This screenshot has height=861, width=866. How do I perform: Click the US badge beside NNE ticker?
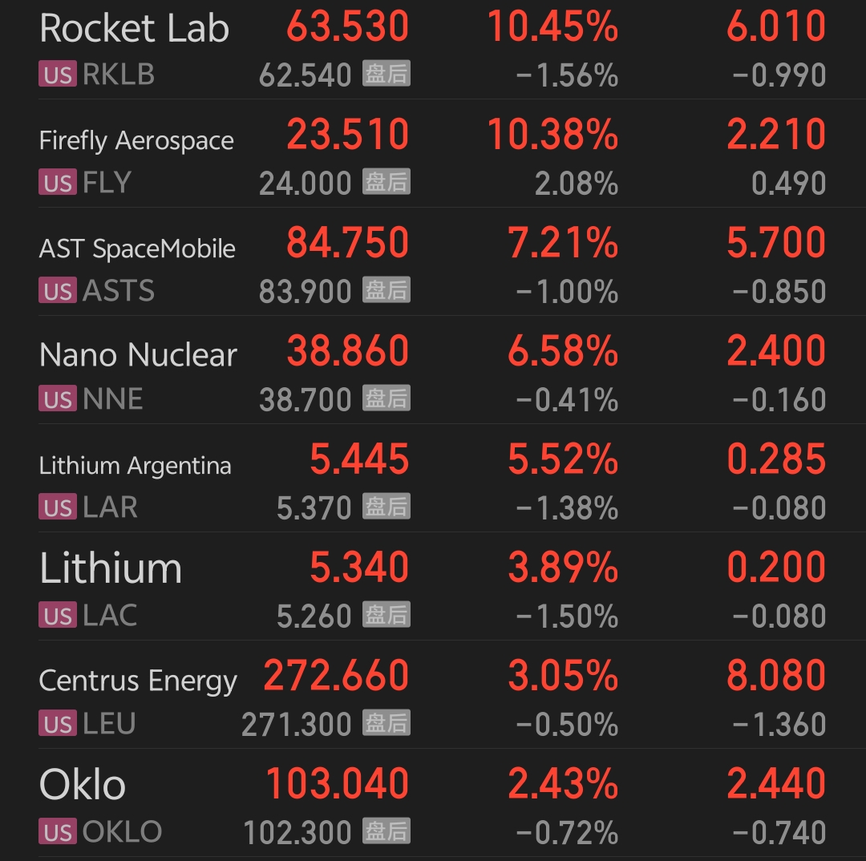[58, 398]
